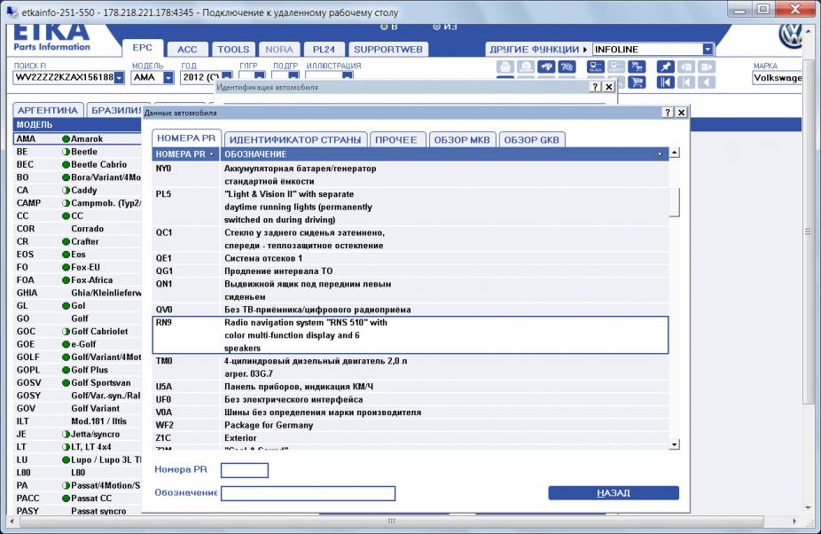Switch to ИДЕНТИФИКАТОР СТРАНЫ tab
The width and height of the screenshot is (821, 534).
pos(295,140)
